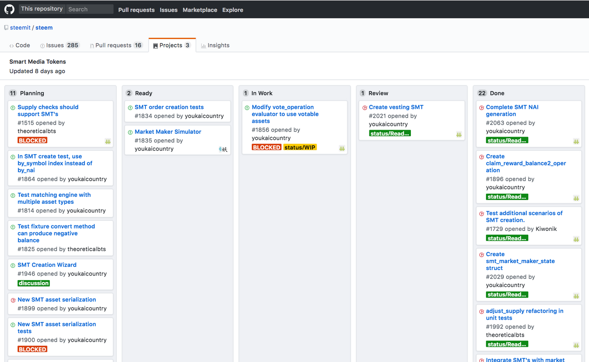Click the GitHub octocat logo
This screenshot has height=362, width=589.
pyautogui.click(x=9, y=9)
